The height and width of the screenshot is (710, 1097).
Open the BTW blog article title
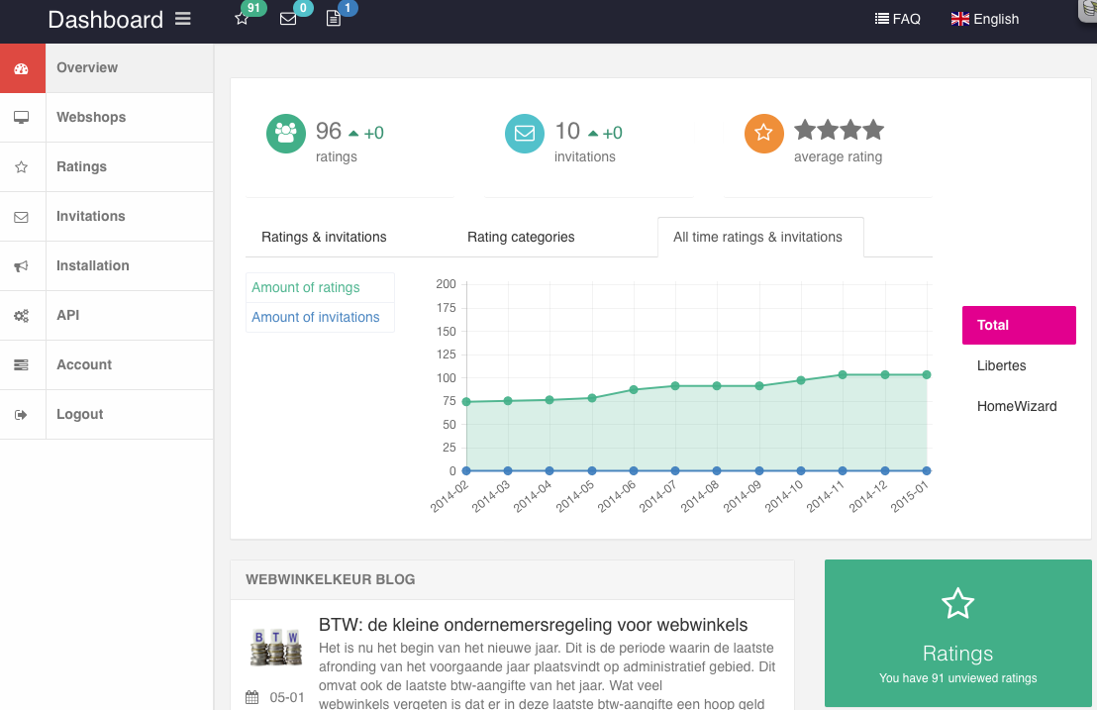click(533, 625)
